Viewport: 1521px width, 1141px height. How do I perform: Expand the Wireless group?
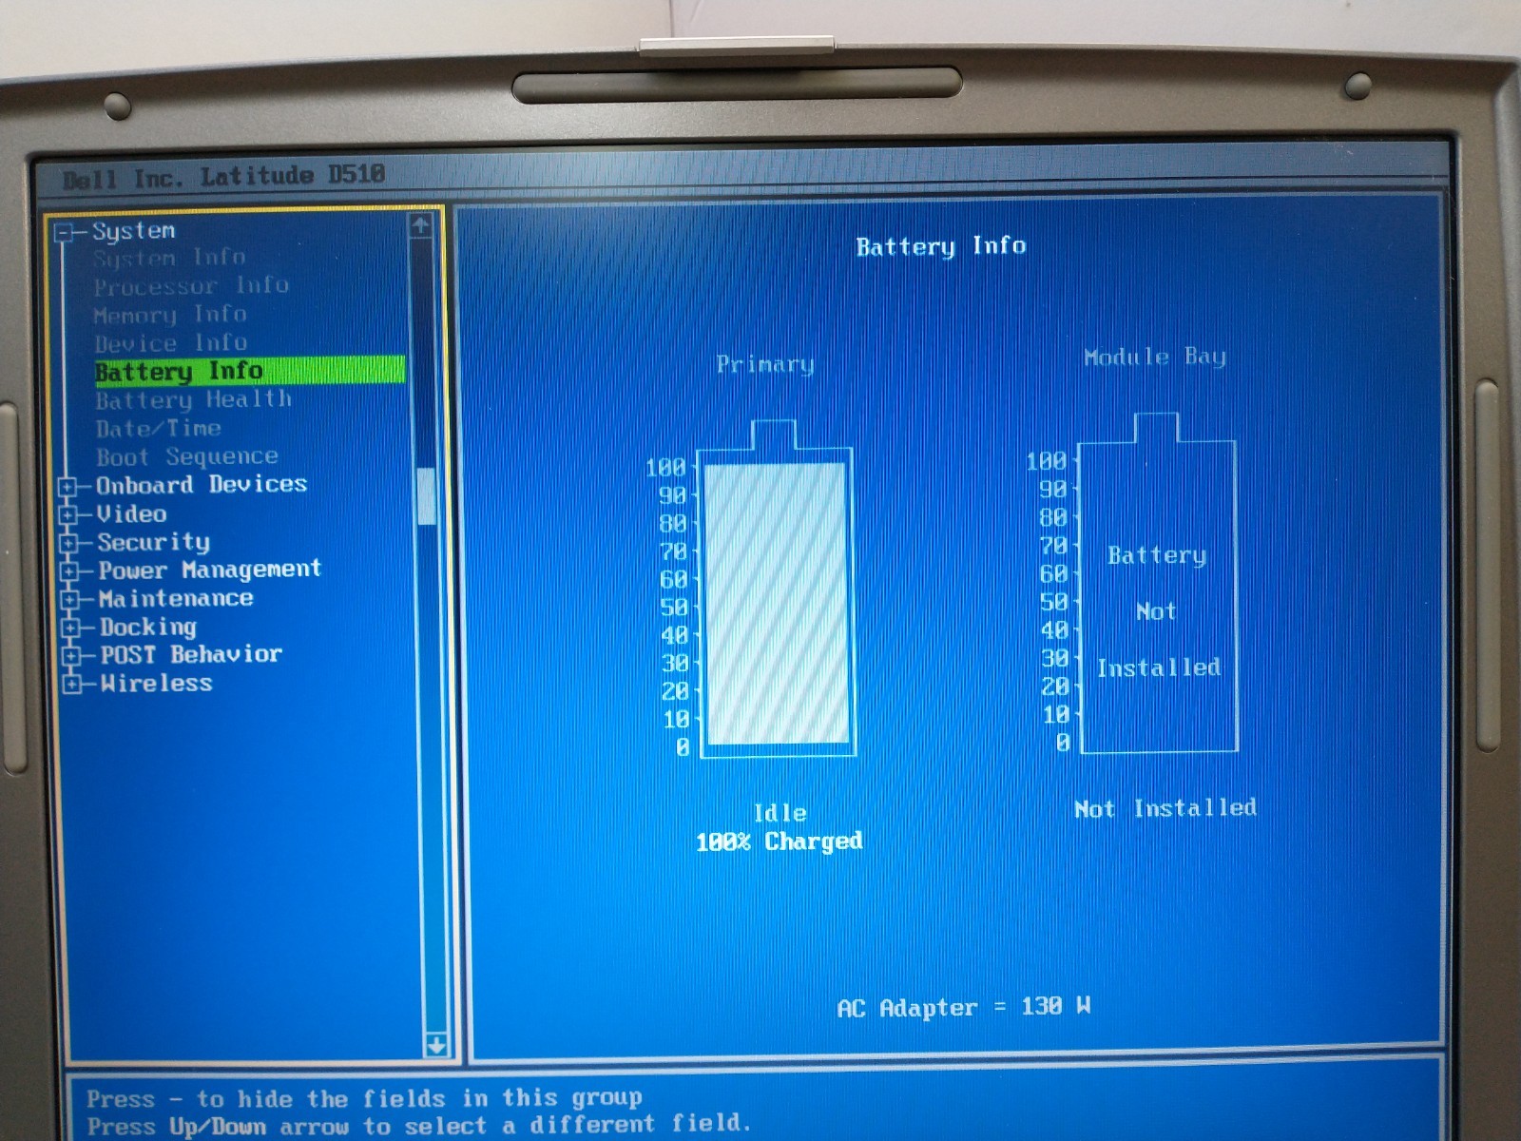(x=72, y=685)
